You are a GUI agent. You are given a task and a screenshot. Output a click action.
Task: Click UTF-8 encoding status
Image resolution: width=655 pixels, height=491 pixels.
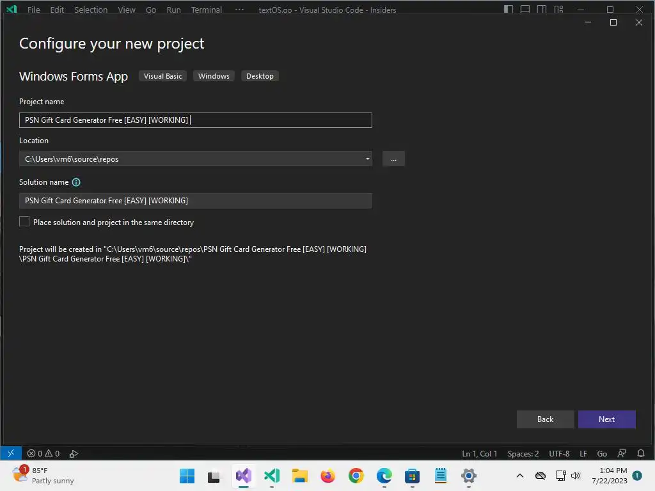coord(559,453)
